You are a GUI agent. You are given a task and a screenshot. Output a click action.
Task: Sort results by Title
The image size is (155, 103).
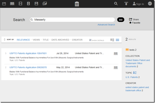[x=46, y=40]
